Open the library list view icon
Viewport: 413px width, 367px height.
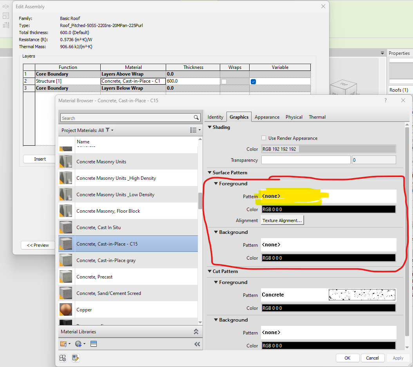[93, 343]
